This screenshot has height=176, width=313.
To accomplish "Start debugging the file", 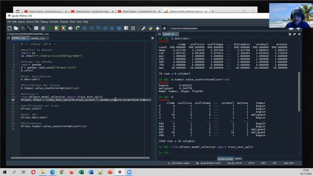I will pyautogui.click(x=85, y=28).
